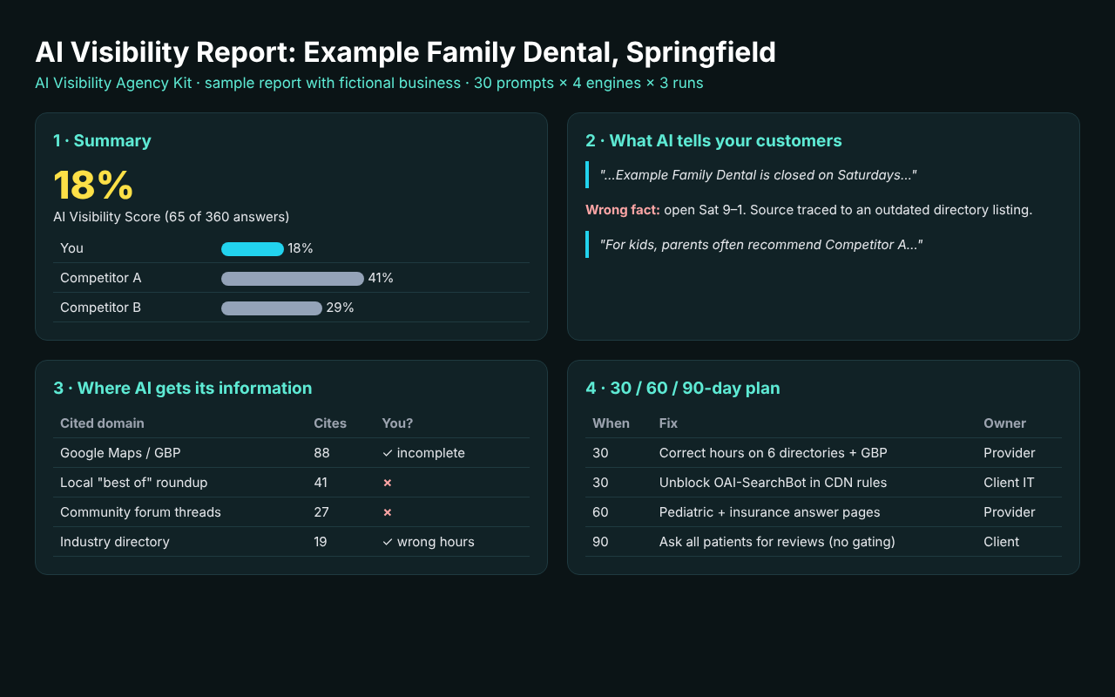Click the "incomplete" status text
Viewport: 1115px width, 697px height.
431,453
